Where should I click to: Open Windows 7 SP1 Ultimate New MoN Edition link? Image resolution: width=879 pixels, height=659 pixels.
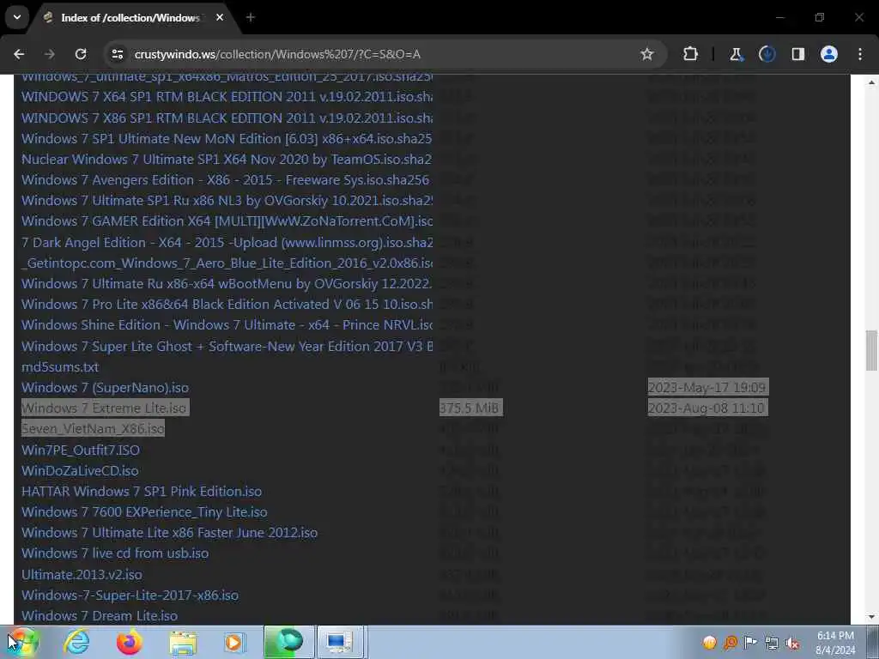click(x=227, y=138)
